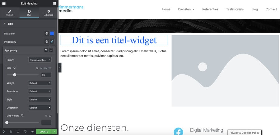Click the Typography global globe icon

click(47, 42)
